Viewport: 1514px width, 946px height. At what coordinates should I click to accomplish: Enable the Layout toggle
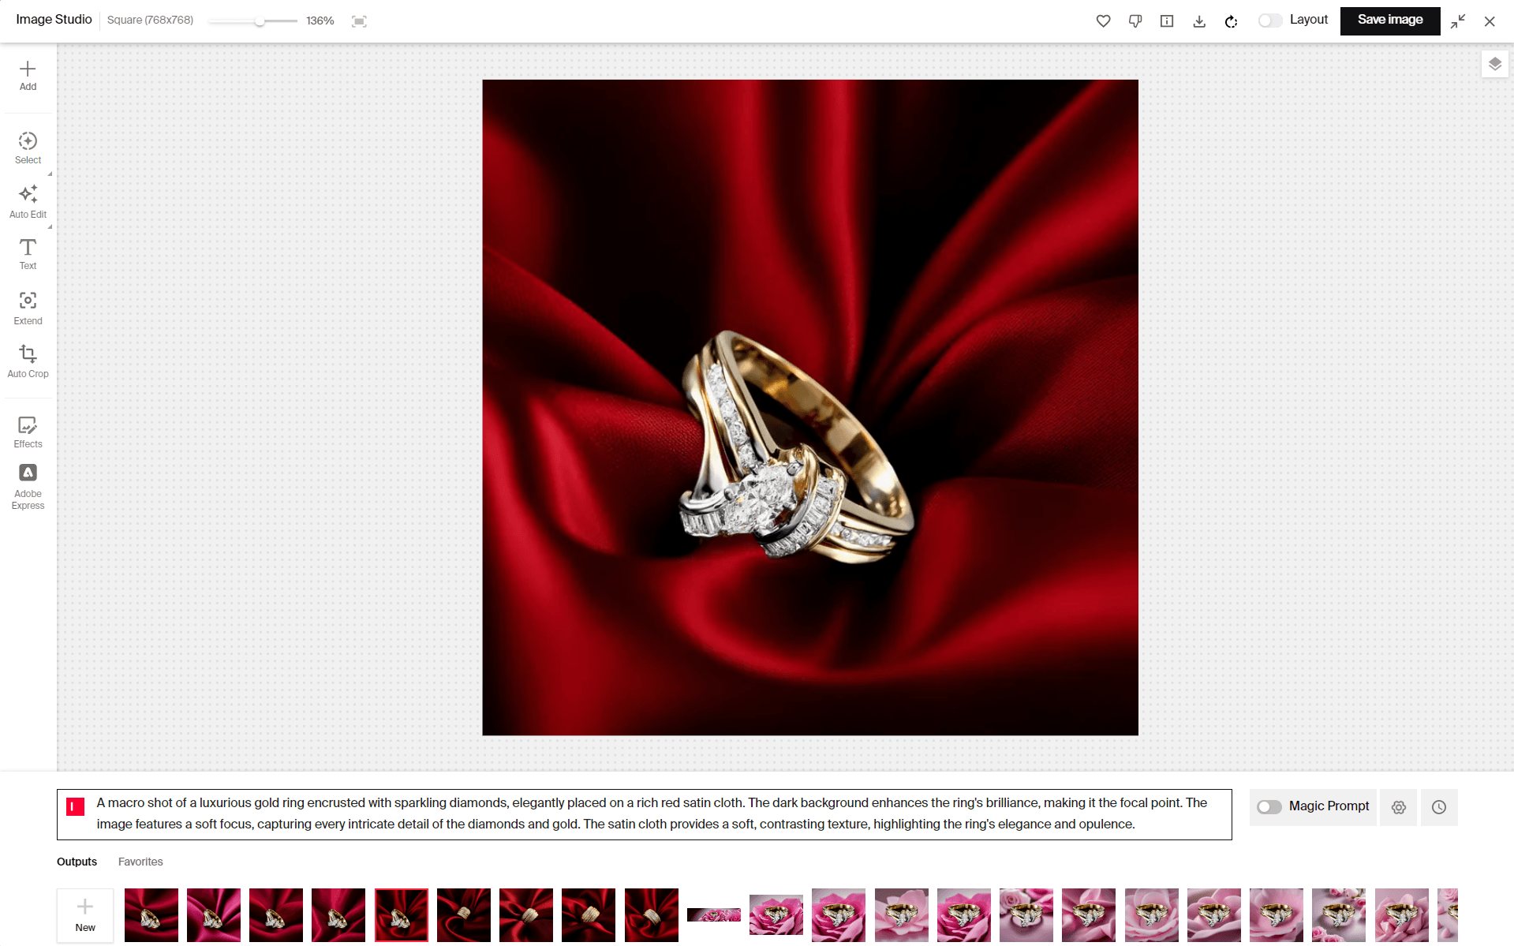[x=1269, y=21]
